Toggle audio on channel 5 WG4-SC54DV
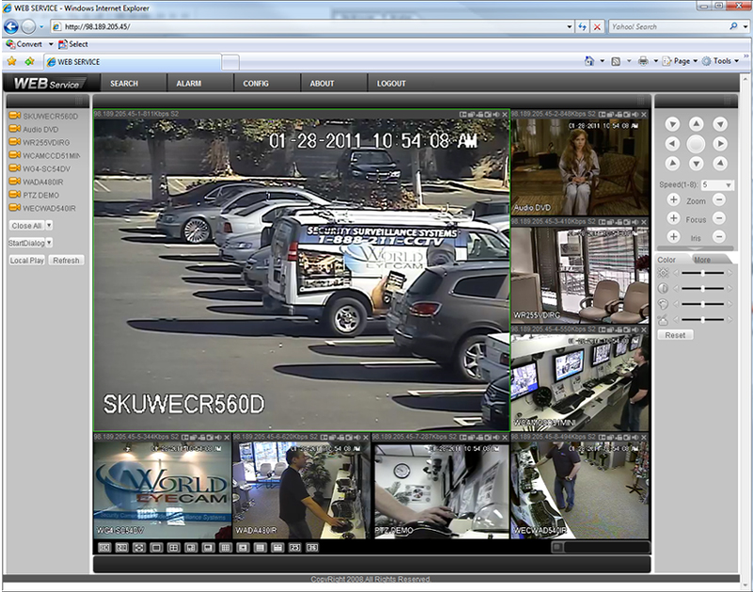This screenshot has height=592, width=753. [218, 438]
